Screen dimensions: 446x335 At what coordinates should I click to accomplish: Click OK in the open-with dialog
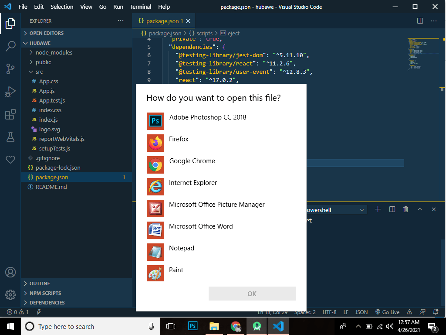pyautogui.click(x=252, y=294)
